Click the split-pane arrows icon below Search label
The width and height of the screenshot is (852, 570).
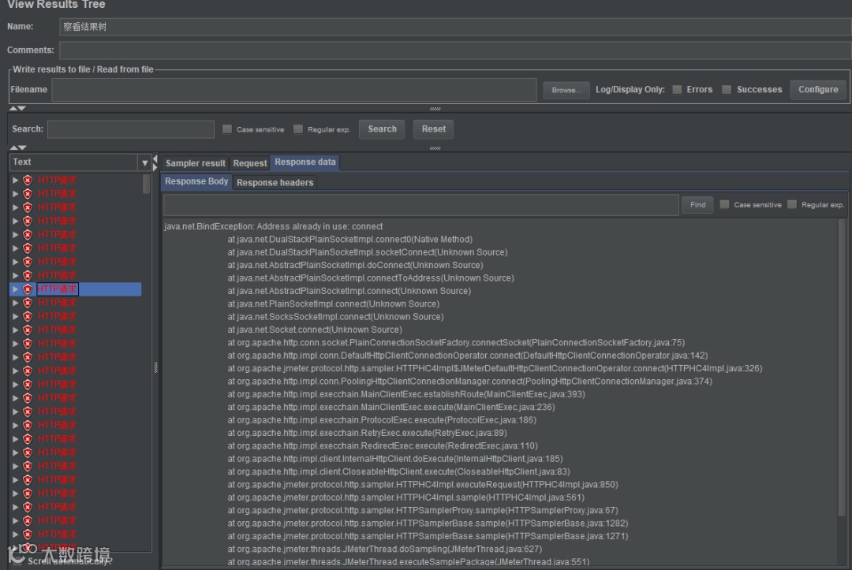(17, 147)
